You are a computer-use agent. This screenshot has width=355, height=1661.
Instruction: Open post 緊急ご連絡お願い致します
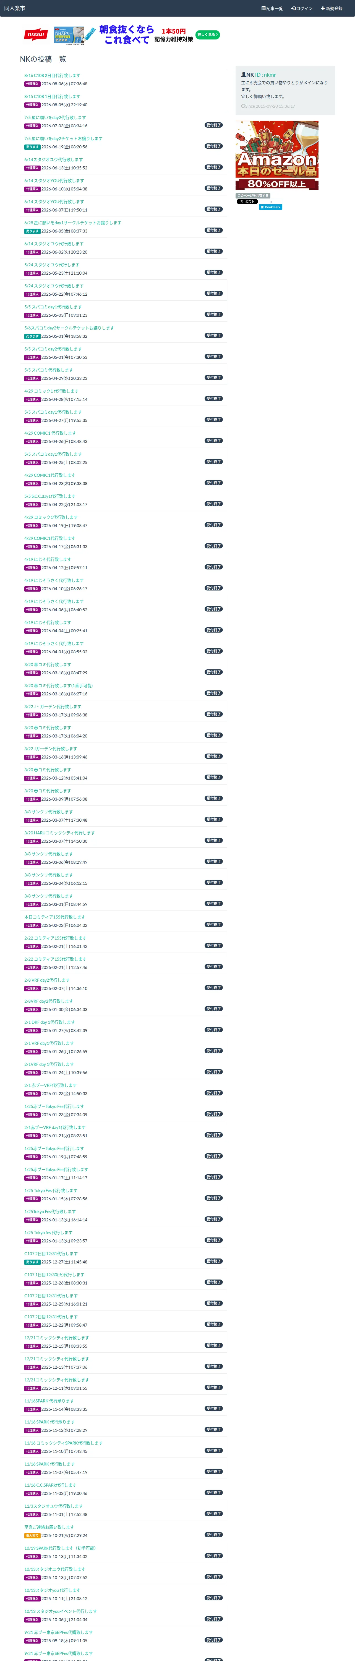pyautogui.click(x=49, y=1527)
